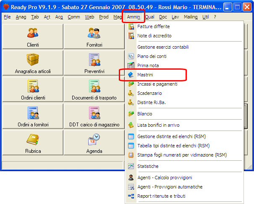
Task: Click the Fatture differite menu icon
Action: [131, 26]
